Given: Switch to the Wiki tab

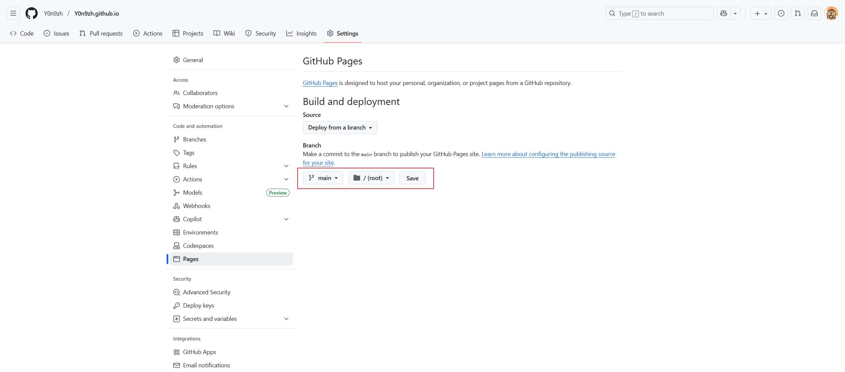Looking at the screenshot, I should point(224,33).
